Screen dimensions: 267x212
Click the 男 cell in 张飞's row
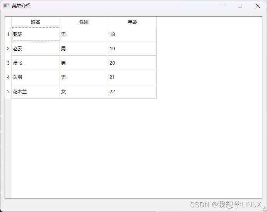coord(84,63)
